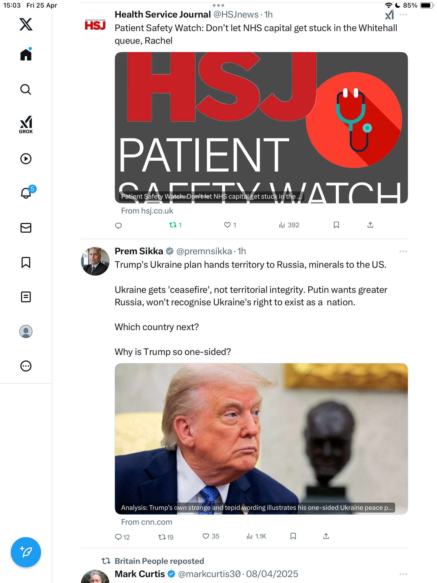The image size is (437, 583).
Task: Open more options on HSJ post
Action: pos(403,15)
